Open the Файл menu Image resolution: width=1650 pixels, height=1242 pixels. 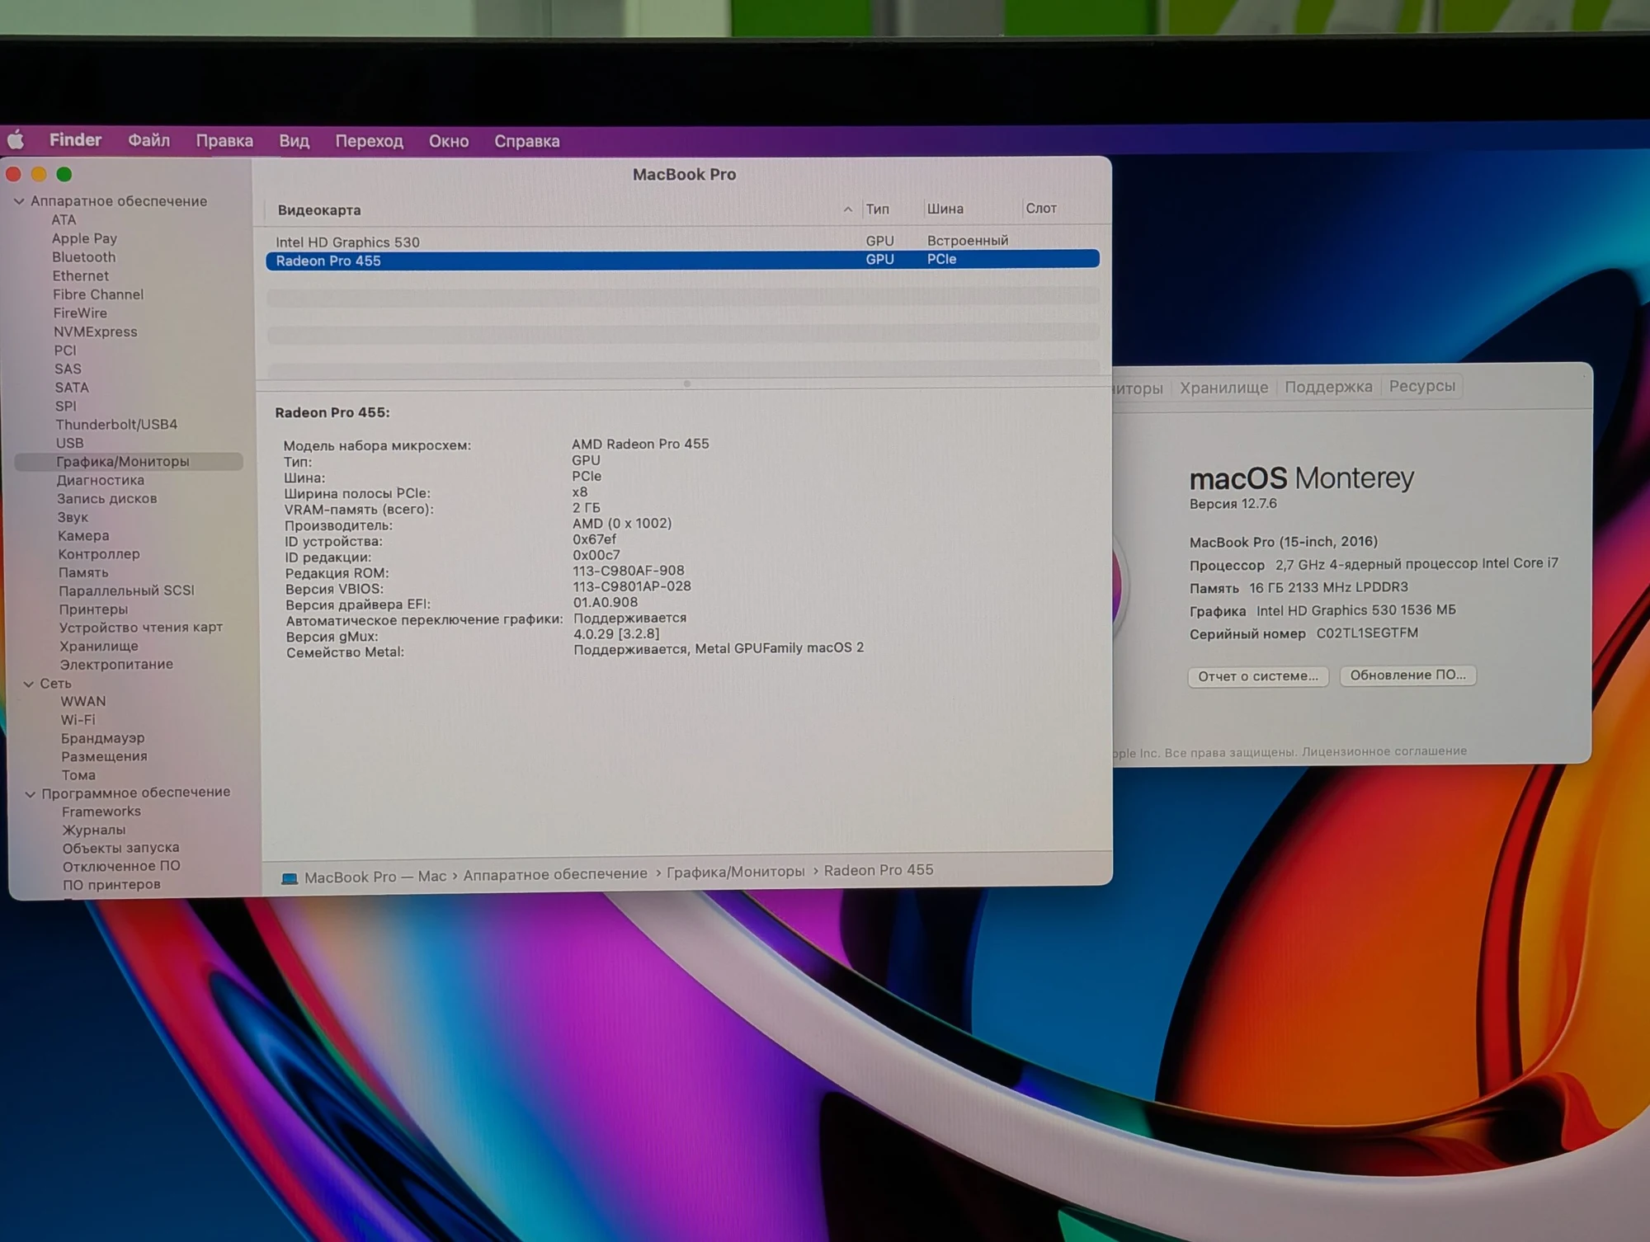148,141
